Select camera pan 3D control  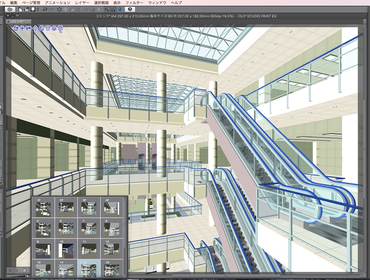pos(22,28)
